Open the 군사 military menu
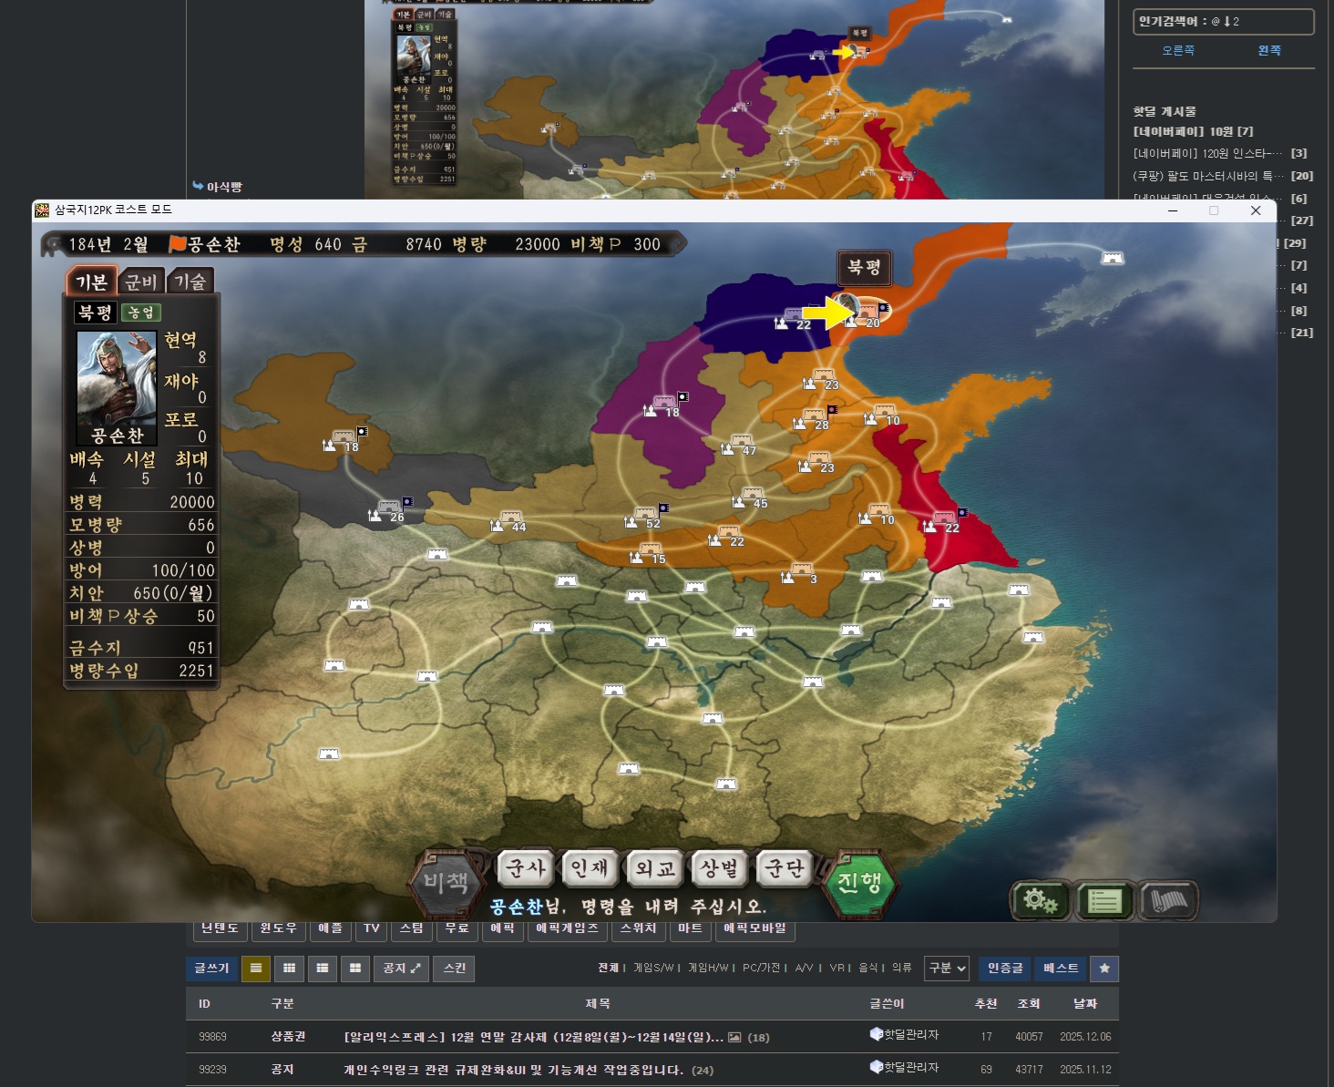 click(526, 869)
